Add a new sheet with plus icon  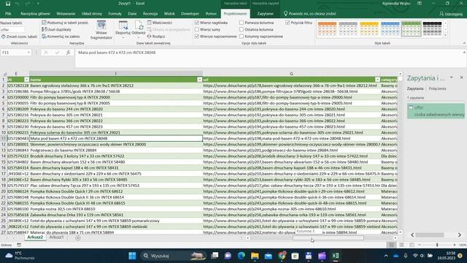78,237
